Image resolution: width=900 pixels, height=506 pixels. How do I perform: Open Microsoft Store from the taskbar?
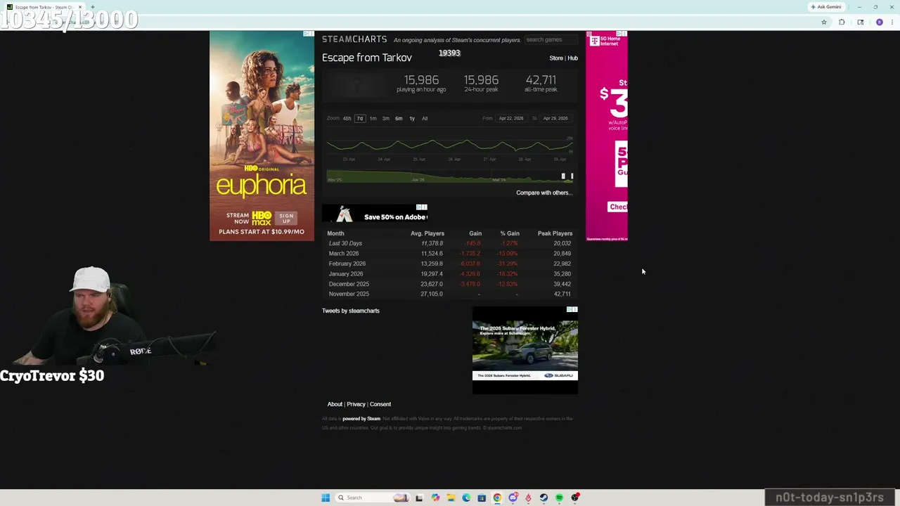coord(482,498)
